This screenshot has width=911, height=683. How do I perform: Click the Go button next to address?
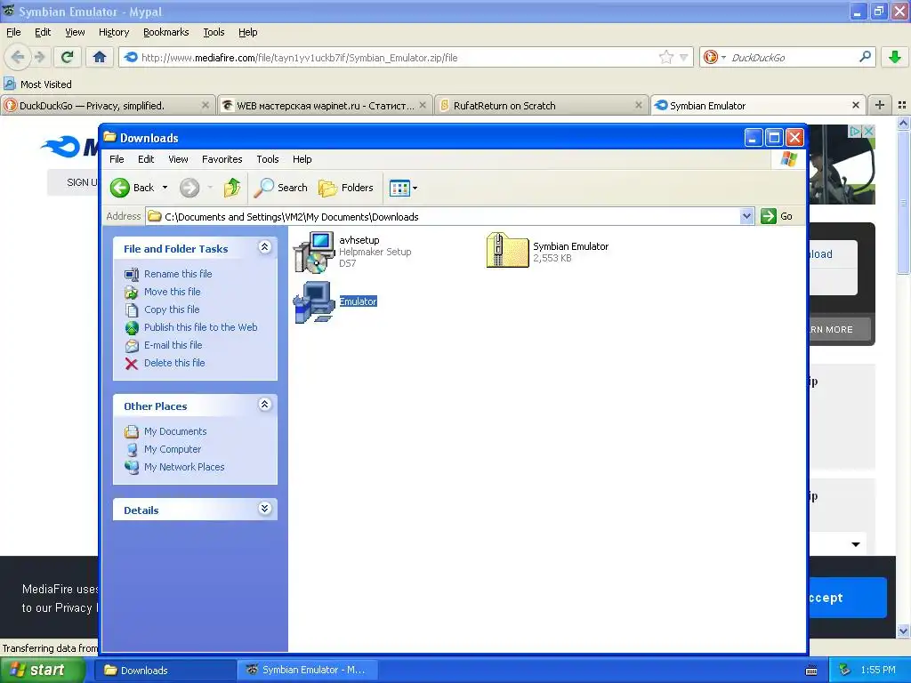[777, 216]
